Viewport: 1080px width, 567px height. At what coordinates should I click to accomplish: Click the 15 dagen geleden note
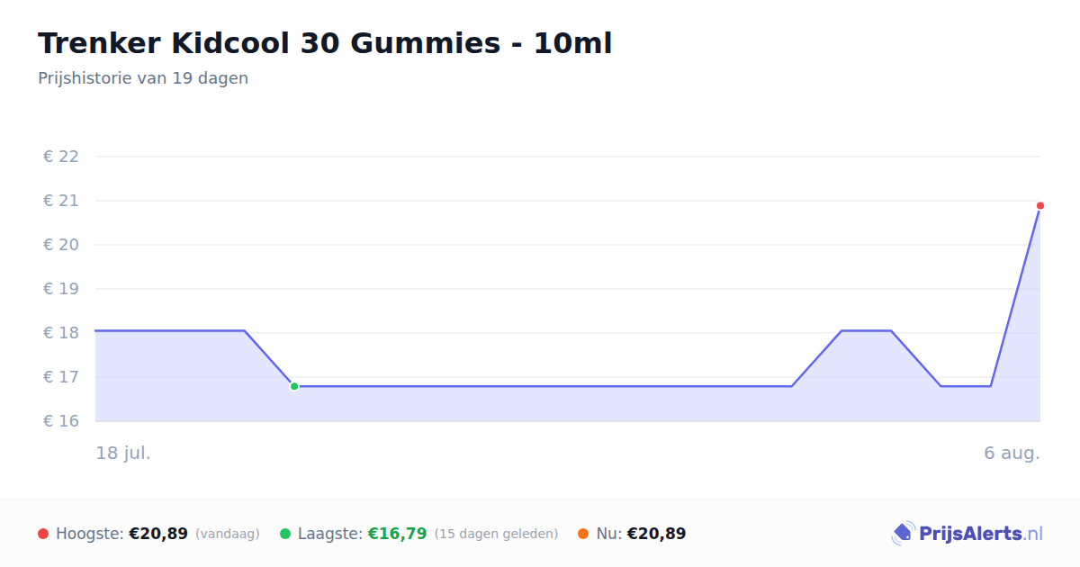tap(497, 534)
